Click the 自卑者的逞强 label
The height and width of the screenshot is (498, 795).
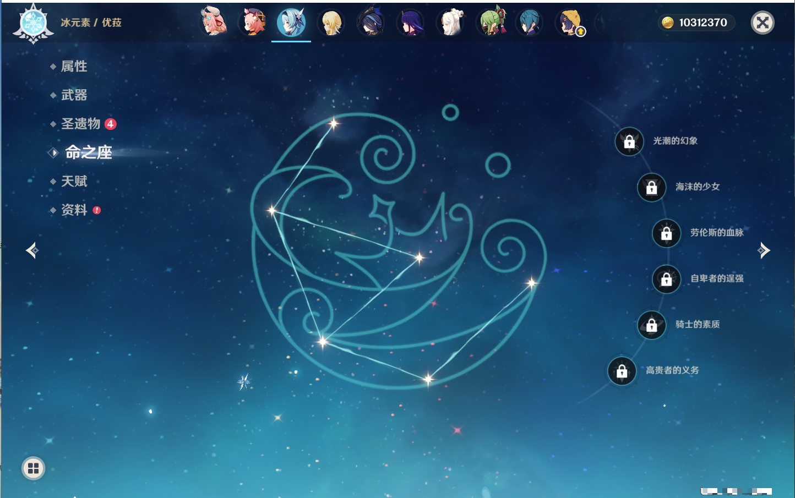(x=717, y=278)
